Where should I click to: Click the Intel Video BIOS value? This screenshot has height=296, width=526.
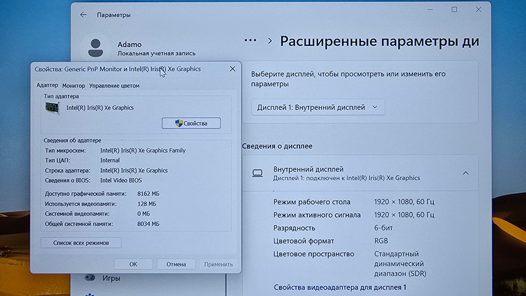click(121, 180)
